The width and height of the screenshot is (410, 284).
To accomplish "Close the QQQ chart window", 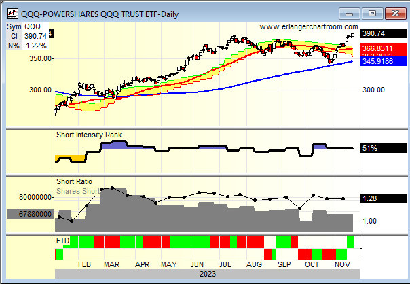I will [395, 14].
